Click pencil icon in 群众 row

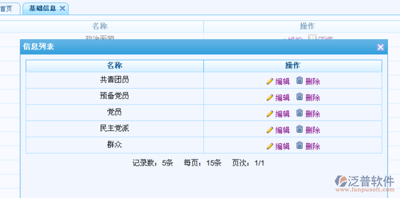click(270, 146)
